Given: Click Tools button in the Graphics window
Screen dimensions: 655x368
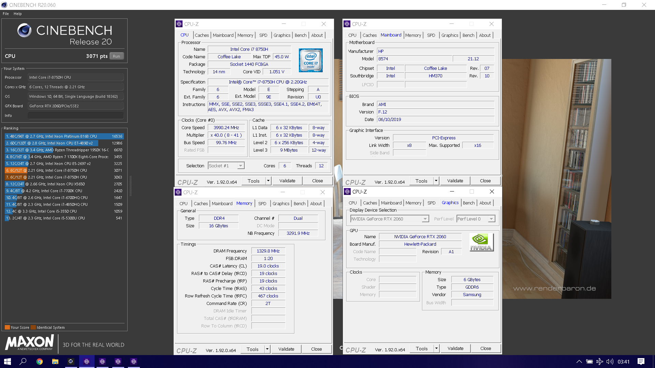Looking at the screenshot, I should tap(422, 348).
